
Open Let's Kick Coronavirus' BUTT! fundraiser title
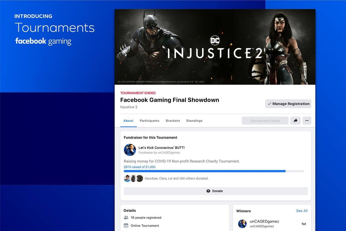[x=161, y=148]
